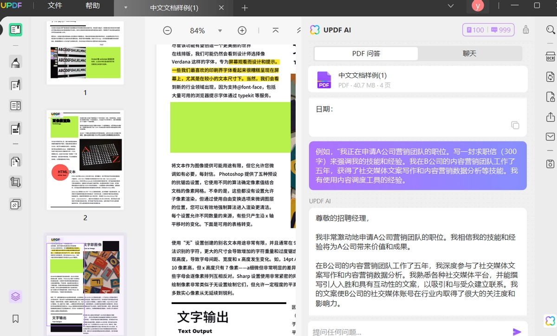Click the PDF file icon in file card
Screen dimensions: 557x336
324,80
